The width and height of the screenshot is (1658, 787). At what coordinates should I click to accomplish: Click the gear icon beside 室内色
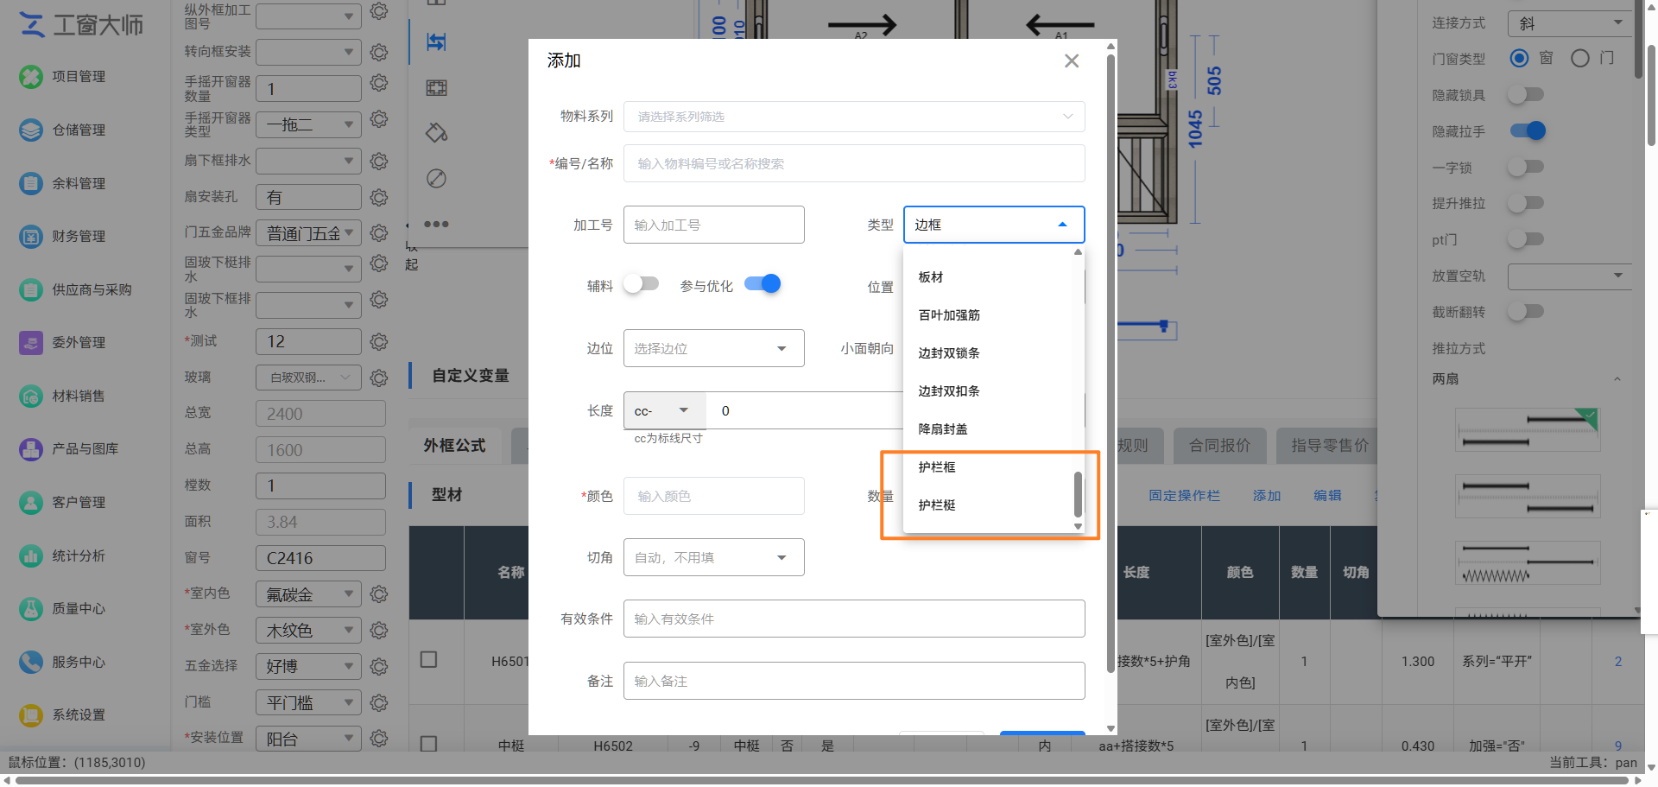click(x=379, y=594)
